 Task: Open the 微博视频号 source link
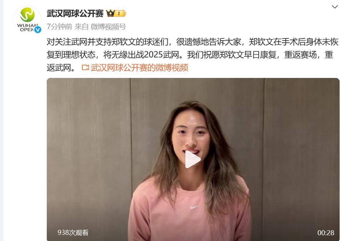tap(108, 27)
